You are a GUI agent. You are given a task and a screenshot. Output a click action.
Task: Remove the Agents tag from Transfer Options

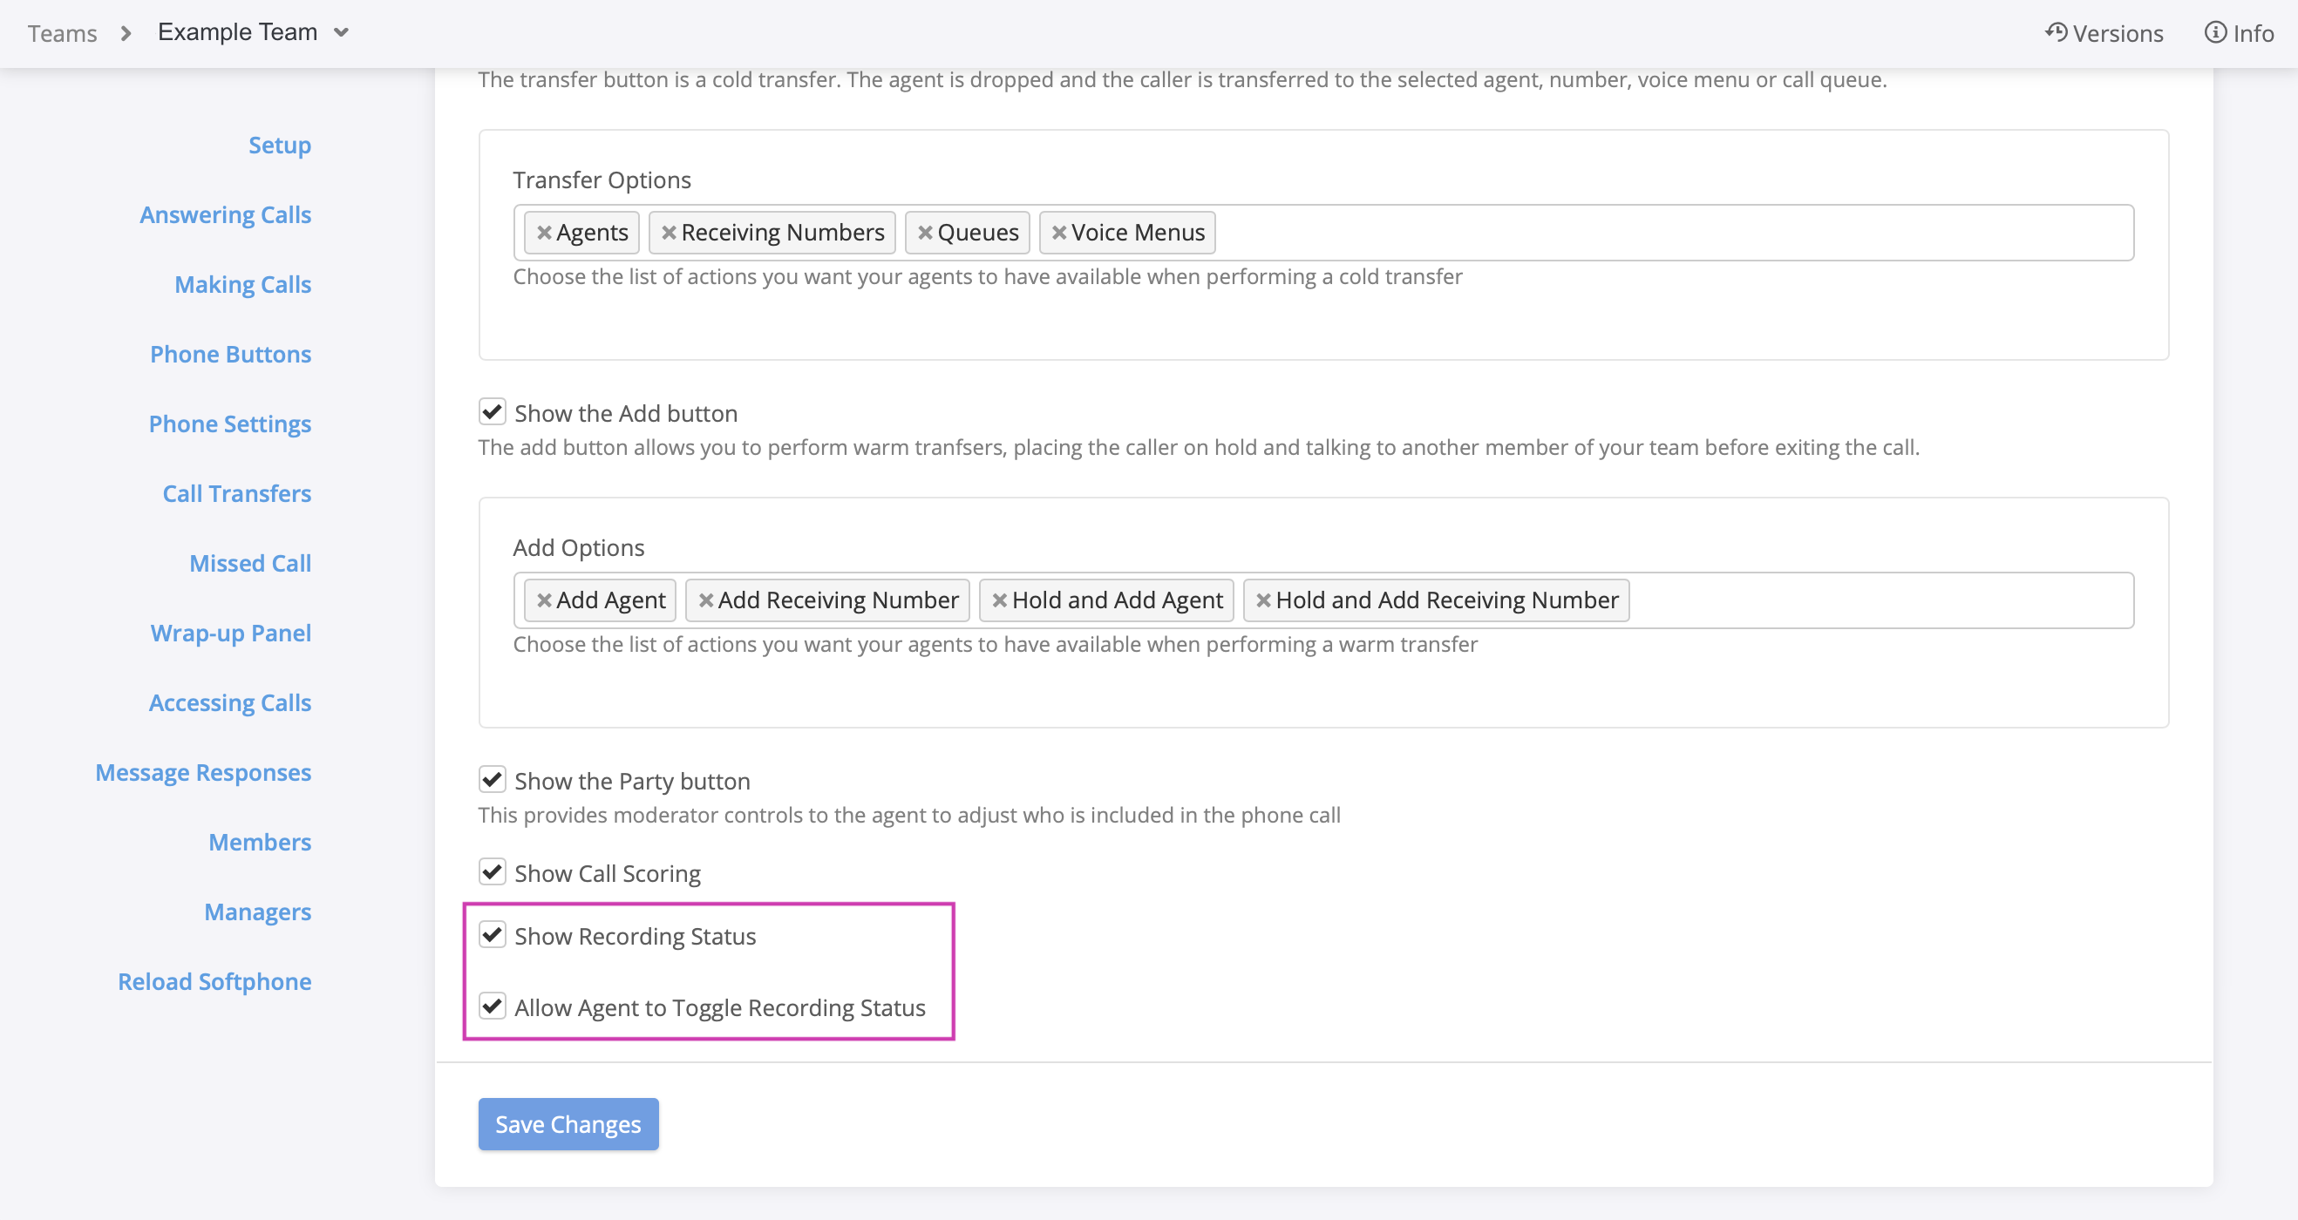(x=543, y=233)
